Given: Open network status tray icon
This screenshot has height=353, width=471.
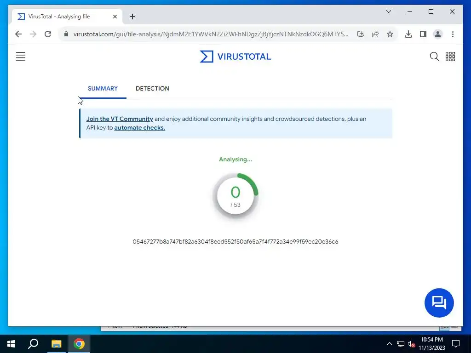Looking at the screenshot, I should (401, 344).
